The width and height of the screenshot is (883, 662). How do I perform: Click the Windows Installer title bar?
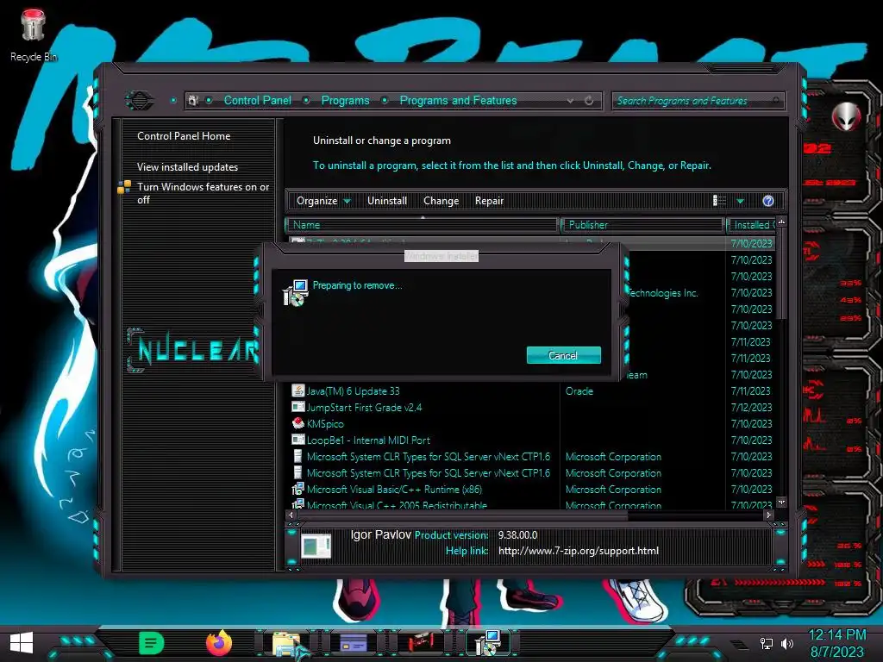tap(441, 256)
